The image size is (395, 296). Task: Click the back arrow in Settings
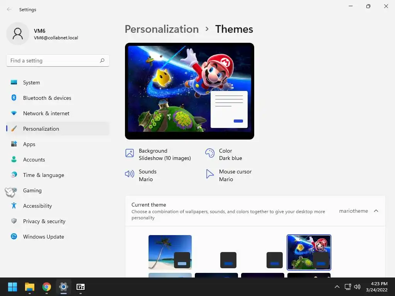(9, 9)
